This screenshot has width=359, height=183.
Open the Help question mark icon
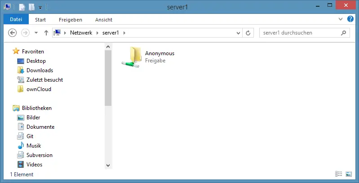point(350,19)
